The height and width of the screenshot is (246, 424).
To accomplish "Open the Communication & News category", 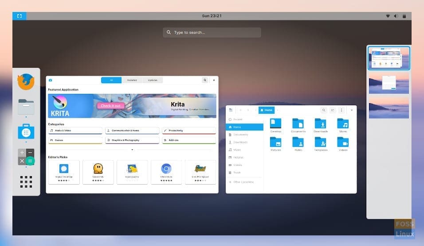I will pos(132,131).
